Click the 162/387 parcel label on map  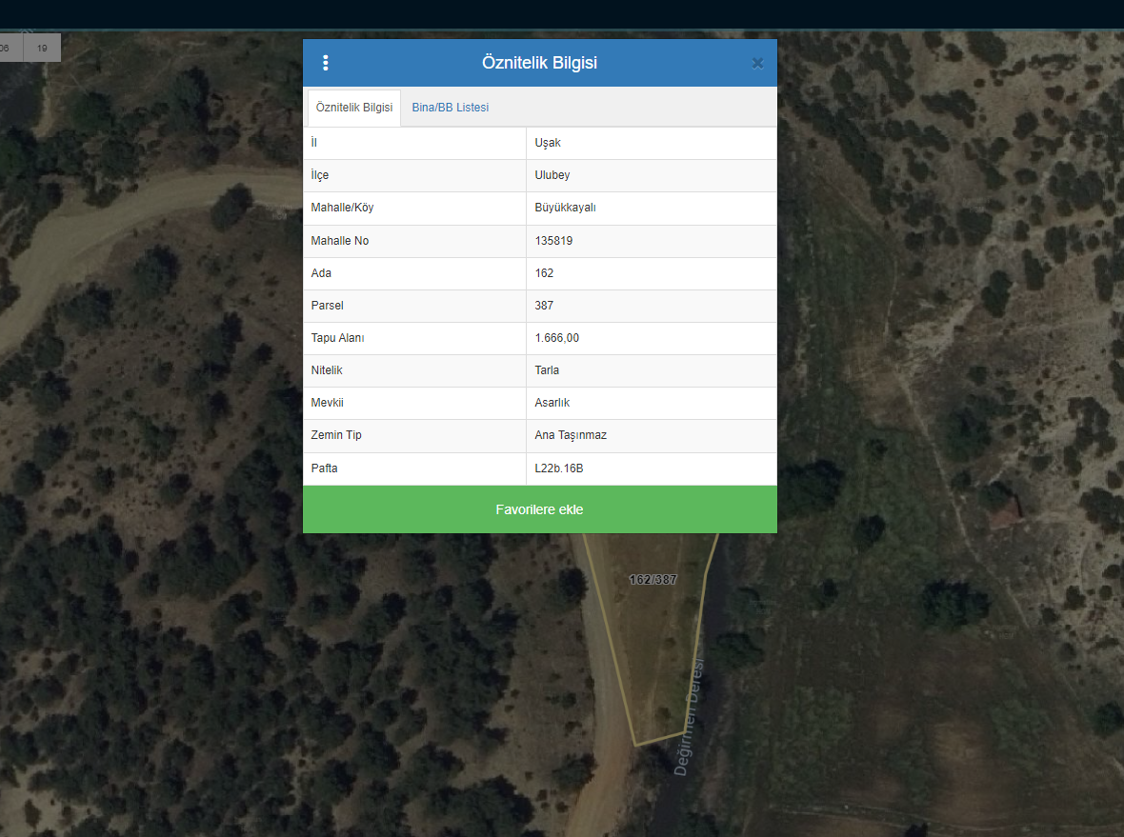[652, 579]
